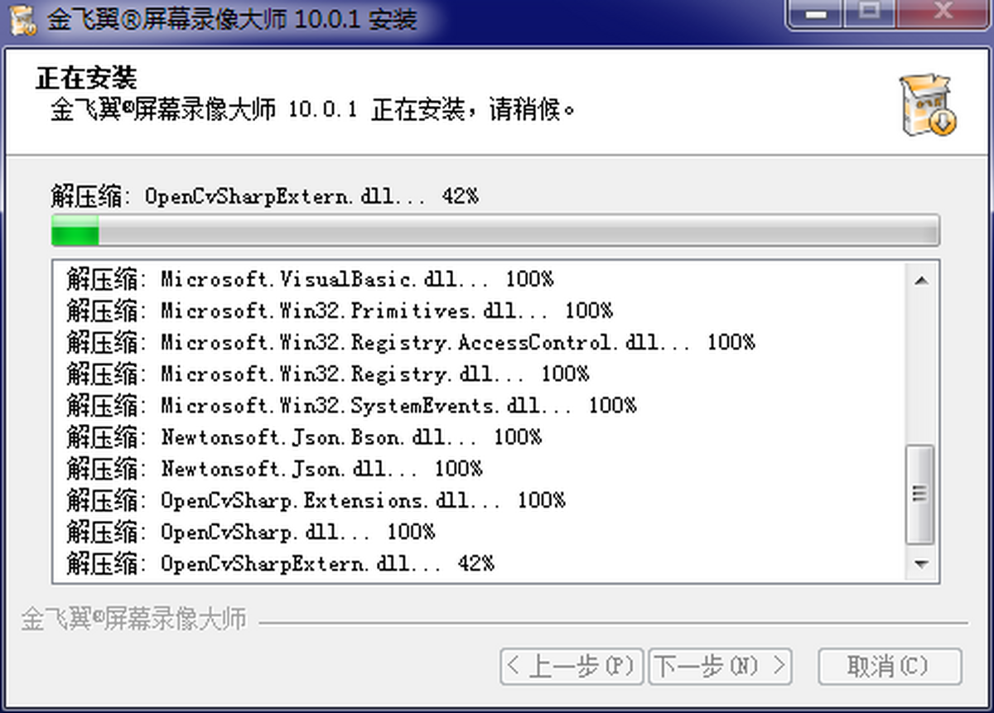Image resolution: width=994 pixels, height=713 pixels.
Task: Click the OpenCvSharpExtern.dll 42% line in the log
Action: 280,564
